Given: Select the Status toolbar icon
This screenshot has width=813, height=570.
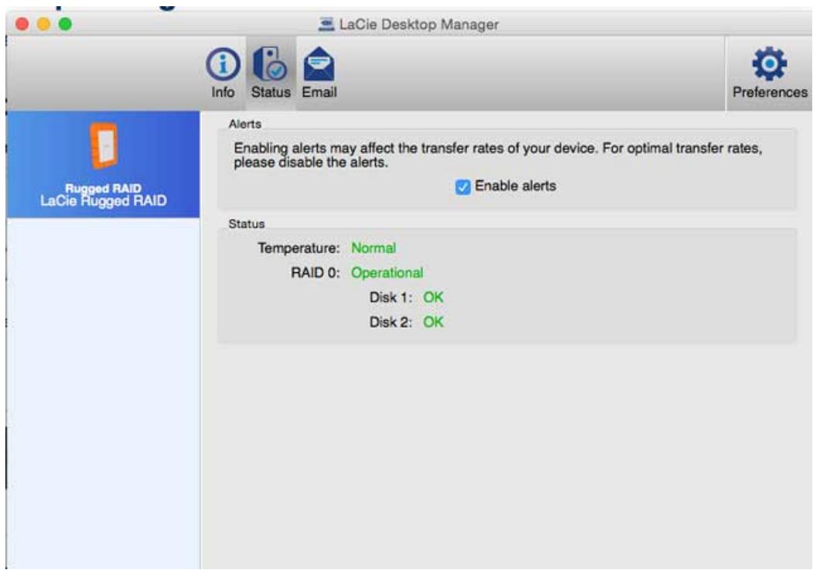Looking at the screenshot, I should 270,64.
